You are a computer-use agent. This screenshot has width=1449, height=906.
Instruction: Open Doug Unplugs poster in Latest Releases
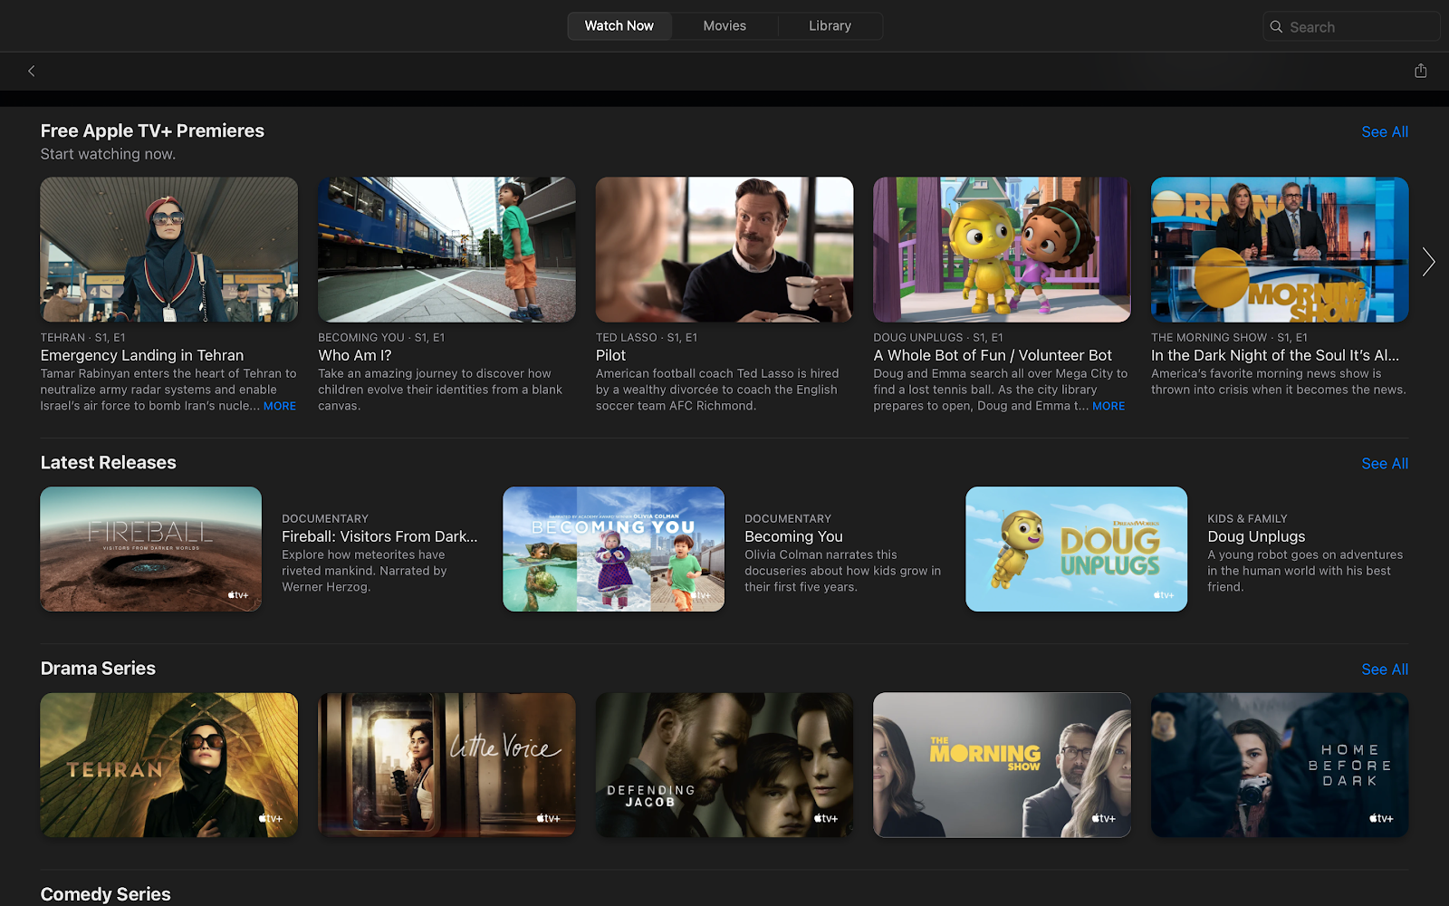[x=1077, y=549]
